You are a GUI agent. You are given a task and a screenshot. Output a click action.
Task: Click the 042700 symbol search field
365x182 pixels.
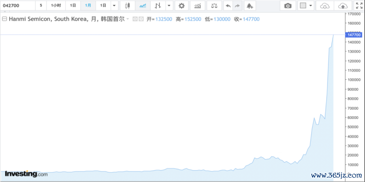(x=18, y=6)
